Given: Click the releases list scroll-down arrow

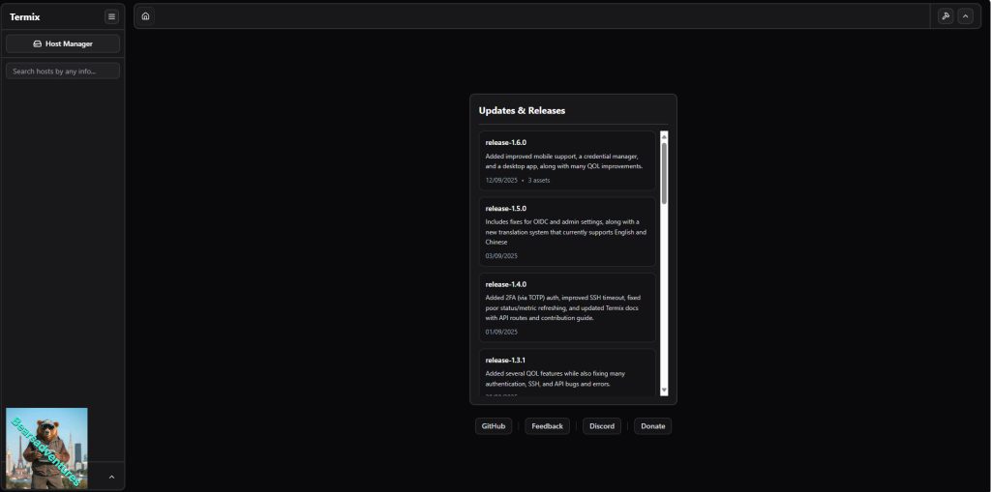Looking at the screenshot, I should (664, 390).
